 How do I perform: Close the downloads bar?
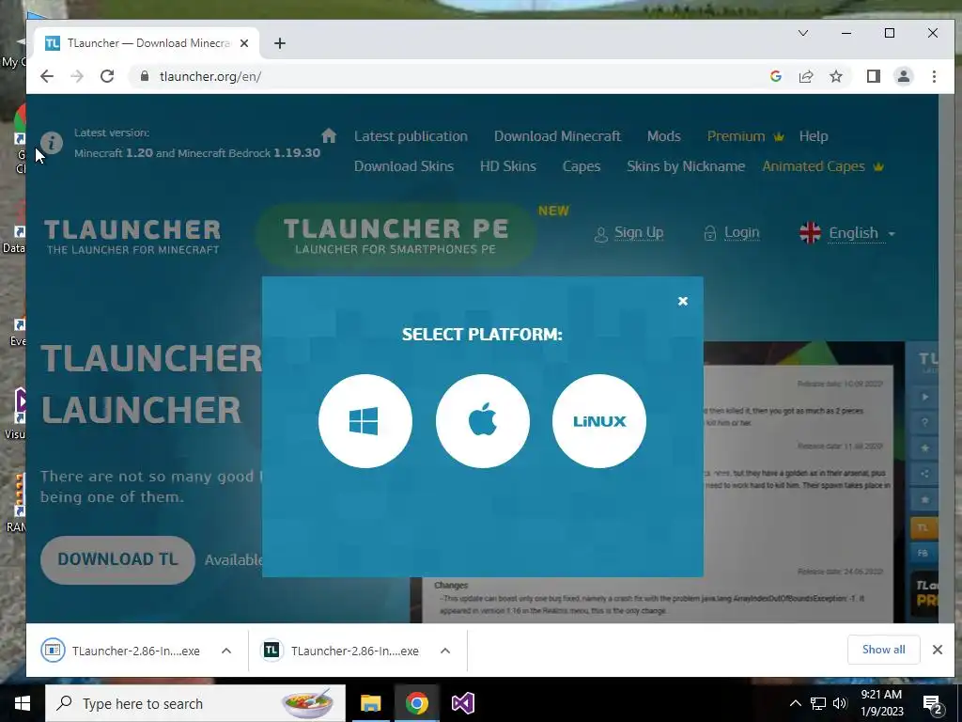pos(937,650)
